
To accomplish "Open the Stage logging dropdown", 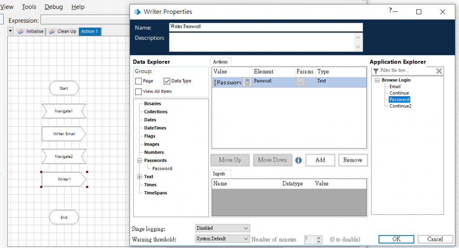I will (x=246, y=228).
